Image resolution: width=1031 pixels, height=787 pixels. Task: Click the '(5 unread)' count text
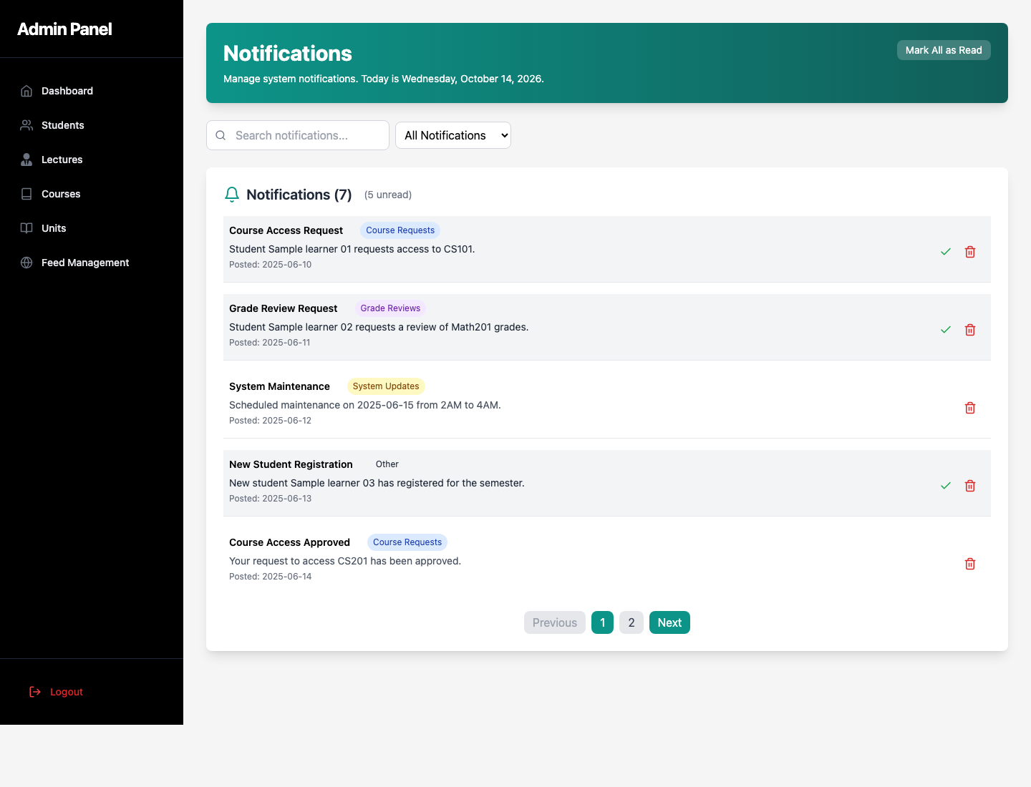[x=388, y=195]
